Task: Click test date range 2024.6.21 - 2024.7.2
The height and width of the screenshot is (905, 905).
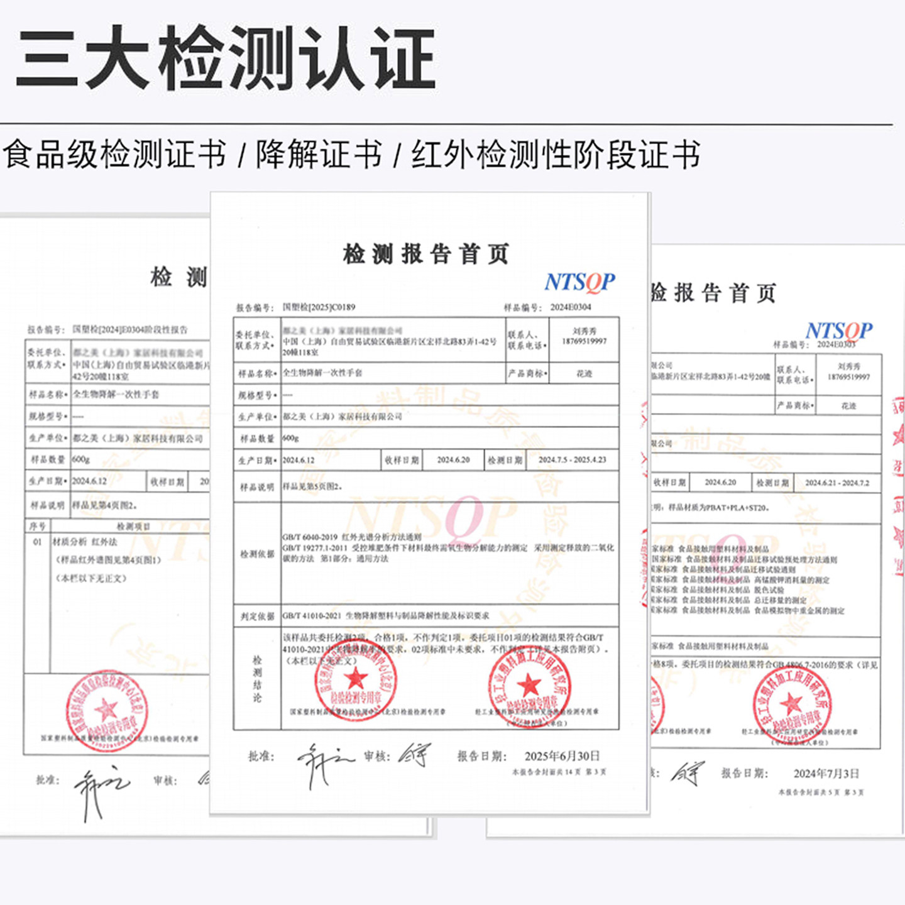Action: [837, 483]
